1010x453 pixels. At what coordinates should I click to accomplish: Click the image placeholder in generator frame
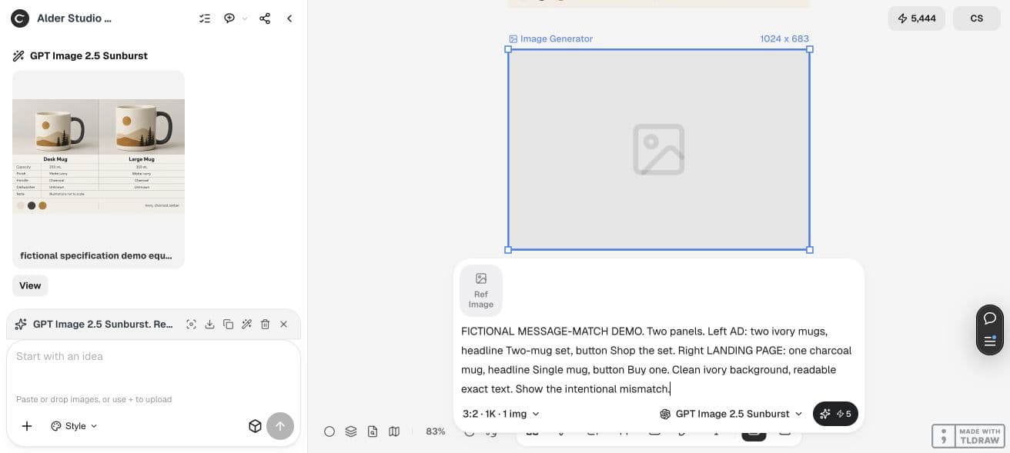pos(659,149)
